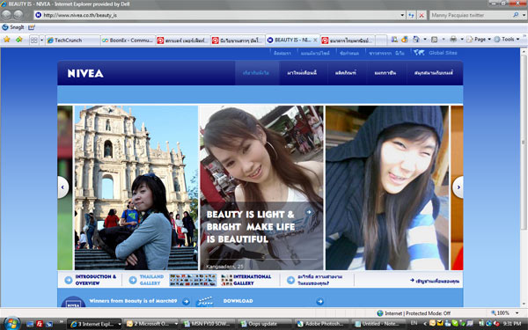Show the next photo in the carousel
Viewport: 528px width, 330px height.
pos(458,187)
